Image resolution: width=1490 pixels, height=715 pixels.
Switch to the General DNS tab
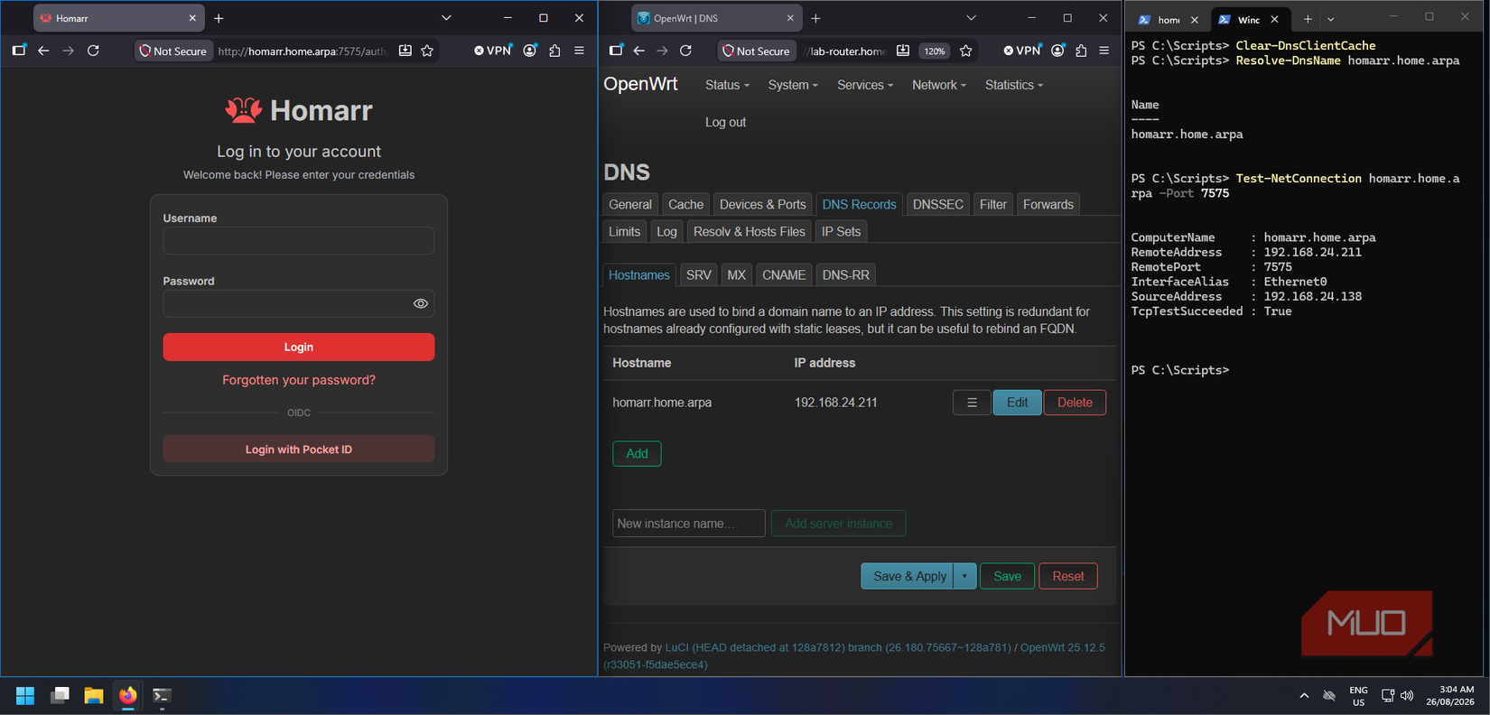(x=629, y=204)
